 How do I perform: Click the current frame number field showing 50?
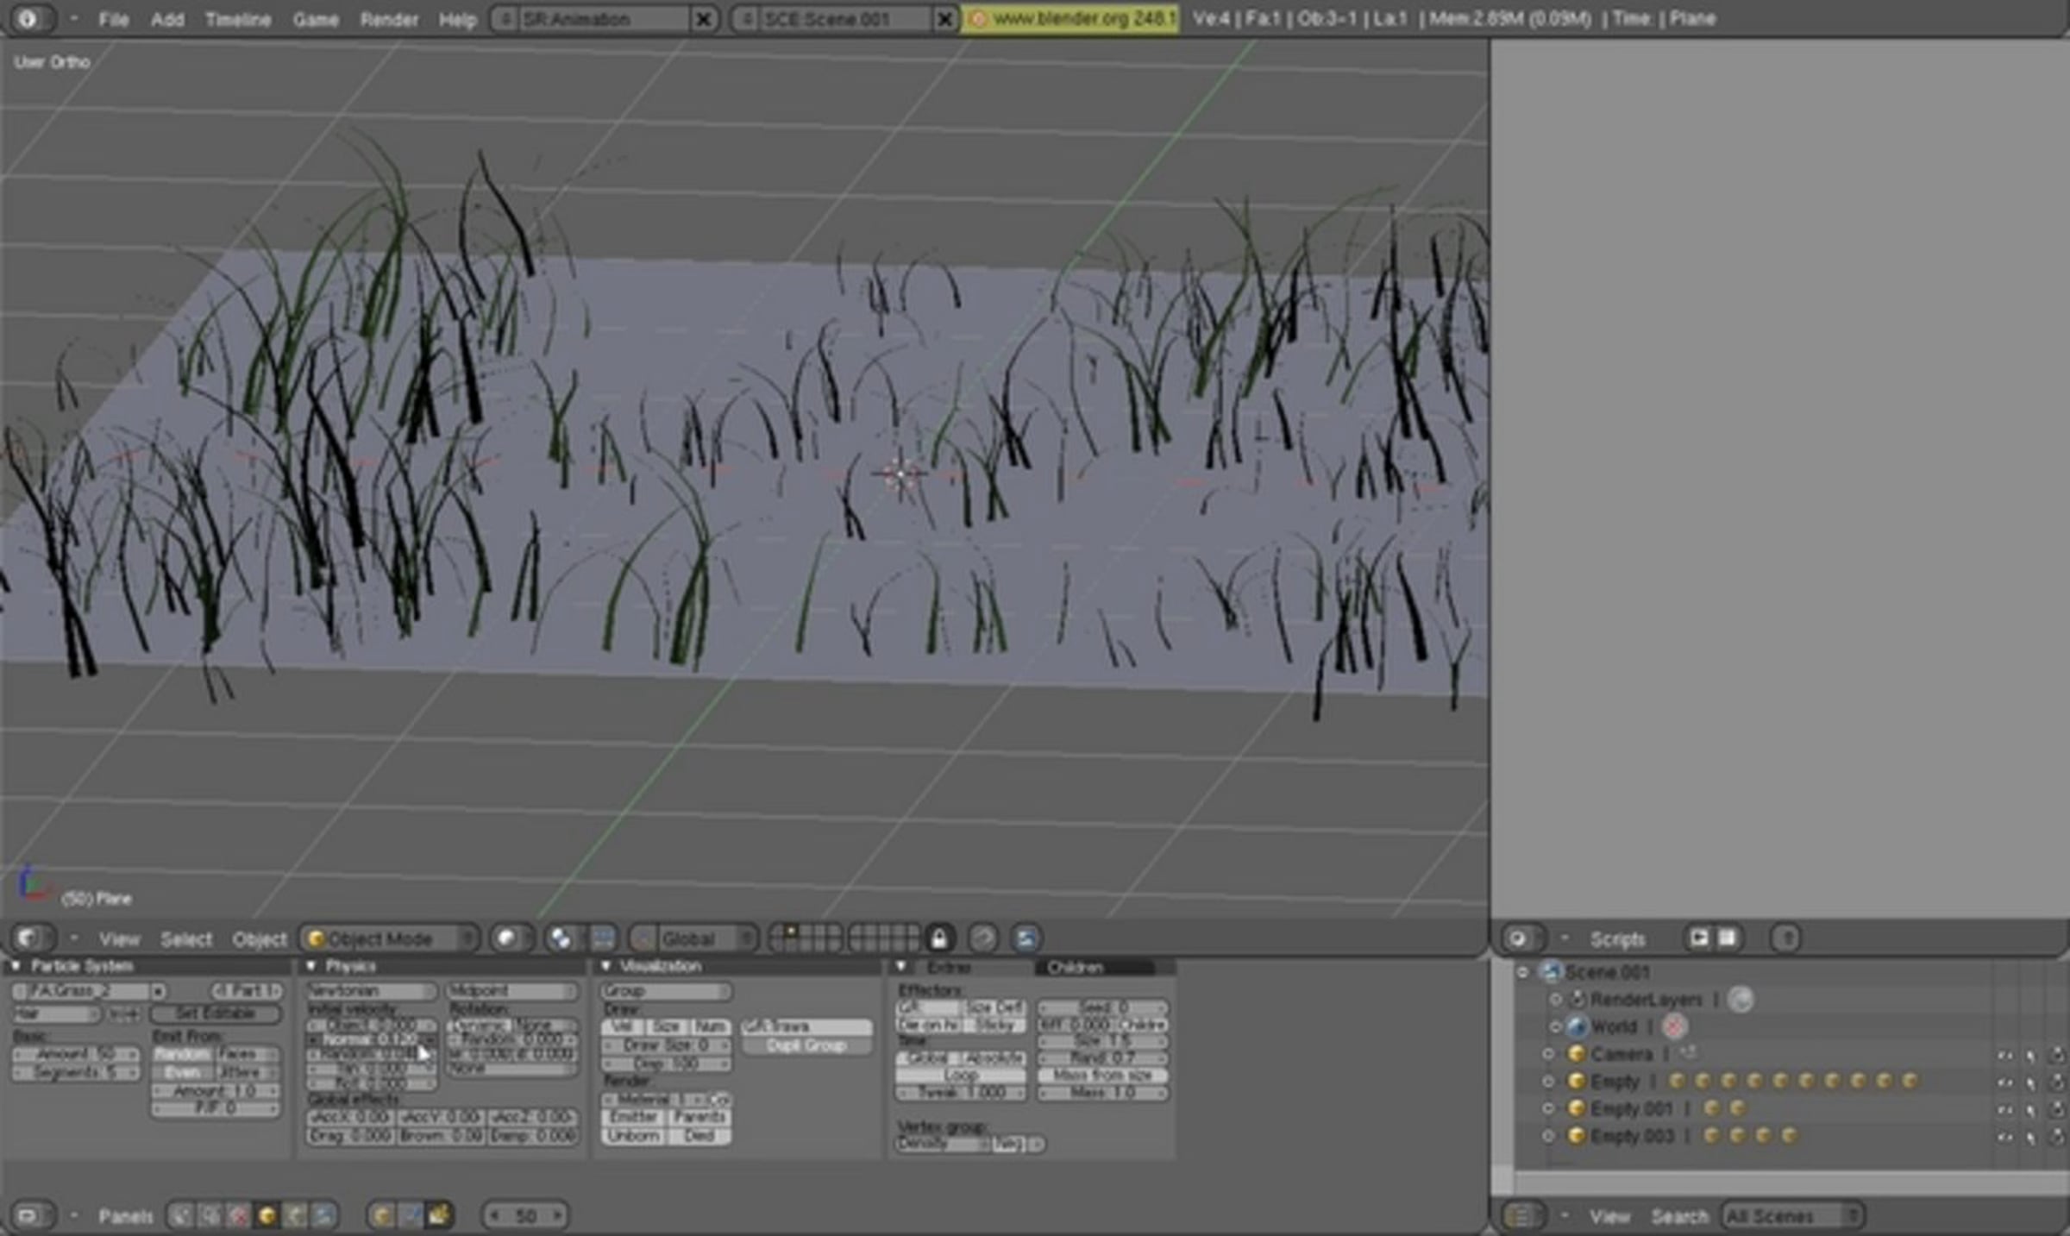pyautogui.click(x=525, y=1216)
